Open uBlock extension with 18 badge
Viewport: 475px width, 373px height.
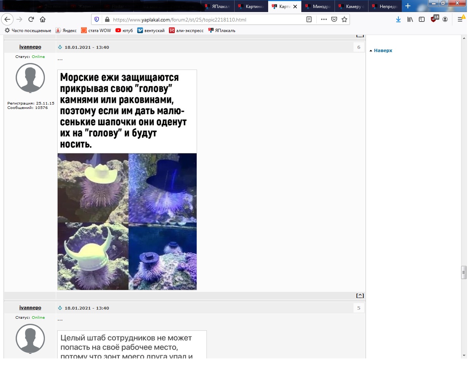pyautogui.click(x=434, y=19)
